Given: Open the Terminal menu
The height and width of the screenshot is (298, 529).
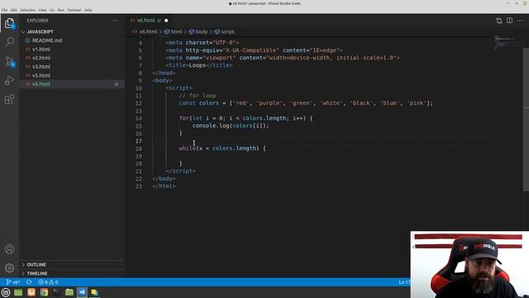Looking at the screenshot, I should pyautogui.click(x=74, y=10).
